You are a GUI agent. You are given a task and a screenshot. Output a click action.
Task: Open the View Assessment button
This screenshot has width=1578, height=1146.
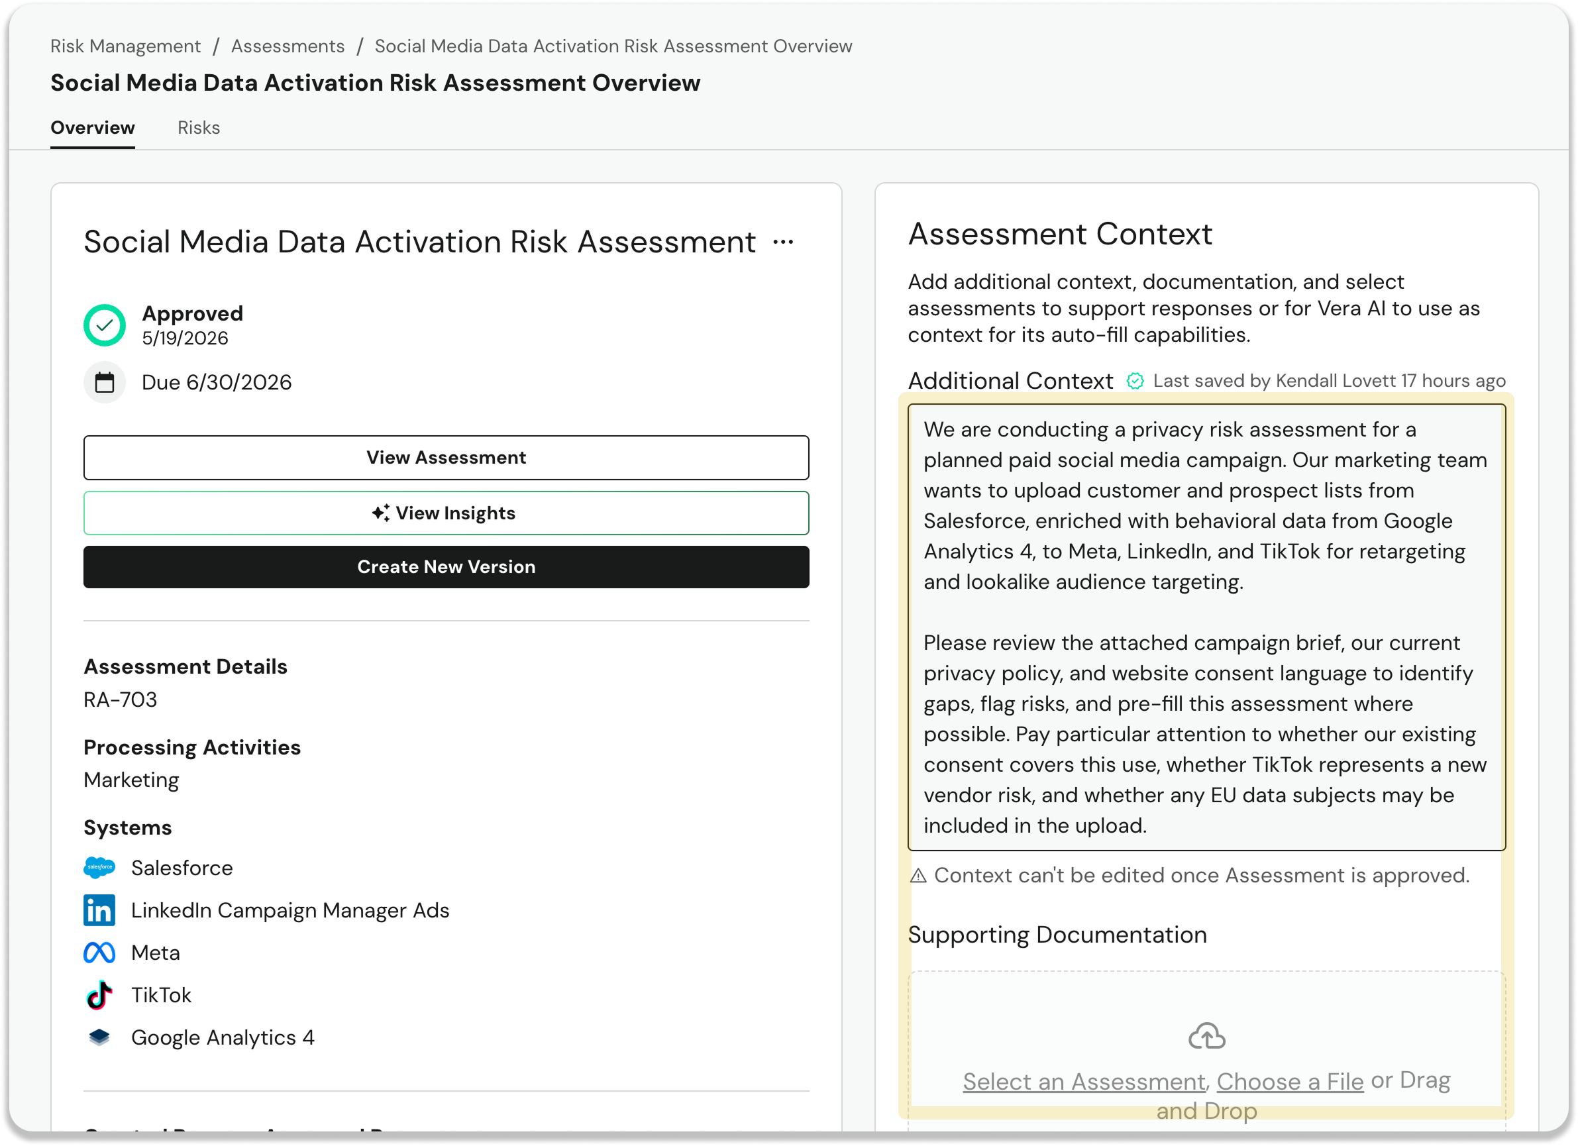pos(446,458)
